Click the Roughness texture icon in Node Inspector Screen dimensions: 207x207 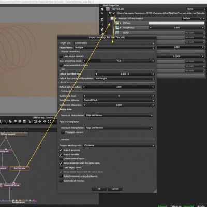point(117,27)
